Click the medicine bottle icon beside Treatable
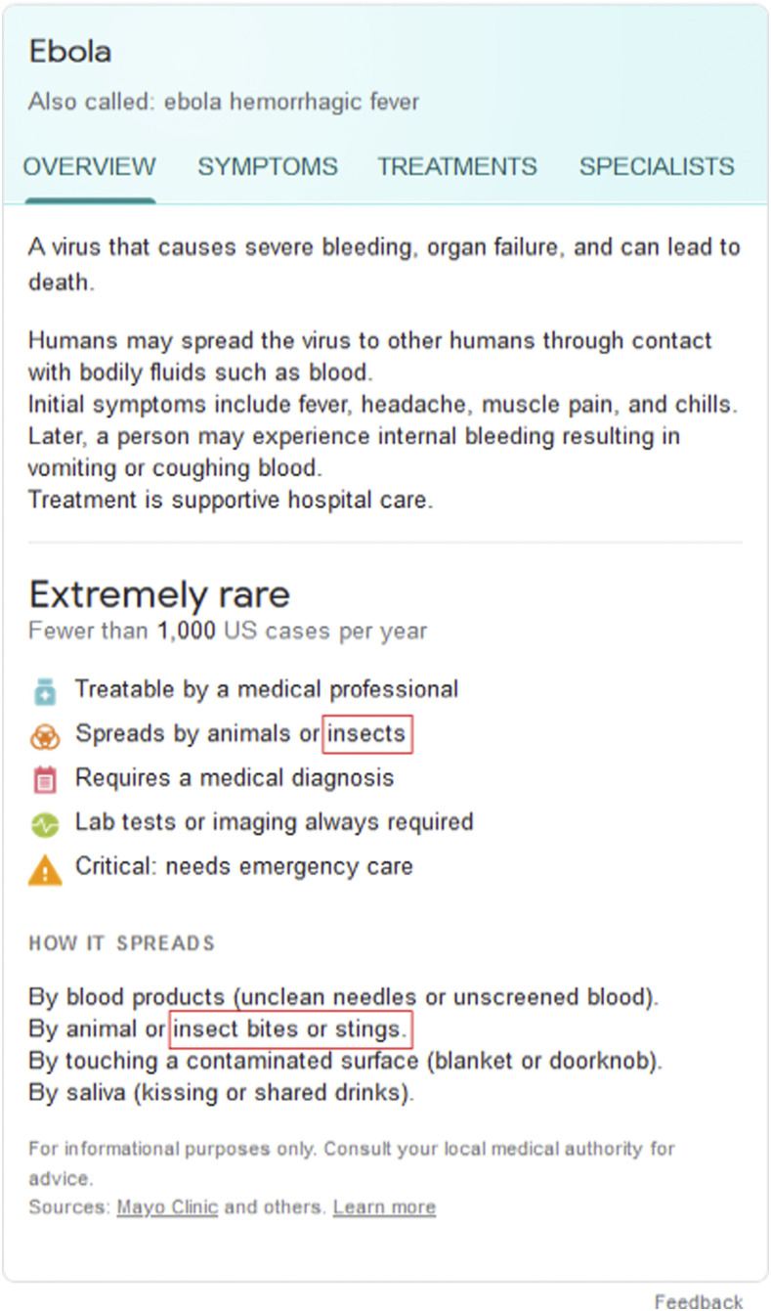The height and width of the screenshot is (1311, 771). [x=45, y=691]
